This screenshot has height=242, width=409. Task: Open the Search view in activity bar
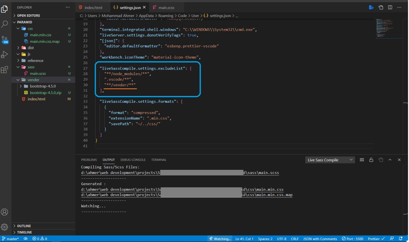tap(5, 23)
